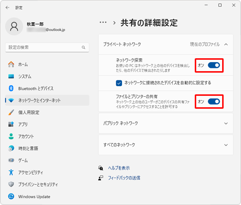The height and width of the screenshot is (205, 241).
Task: Click the Windows Update sync icon
Action: [11, 196]
